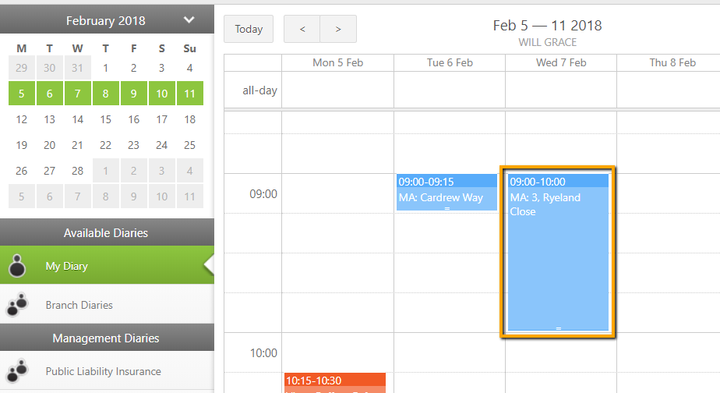
Task: Expand the February 2018 month dropdown chevron
Action: 189,19
